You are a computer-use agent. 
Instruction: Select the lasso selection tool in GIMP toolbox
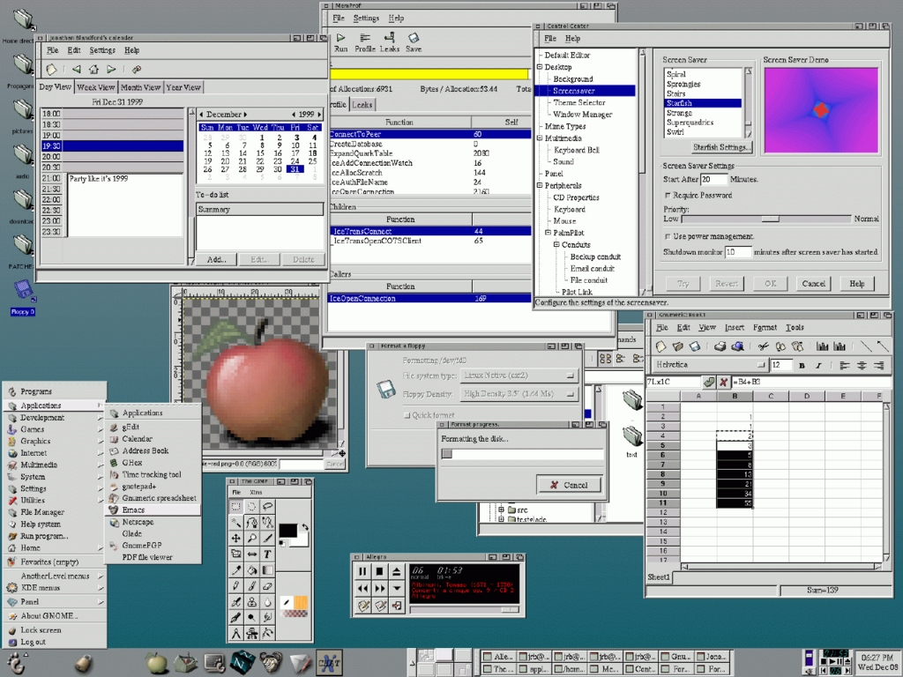point(268,505)
